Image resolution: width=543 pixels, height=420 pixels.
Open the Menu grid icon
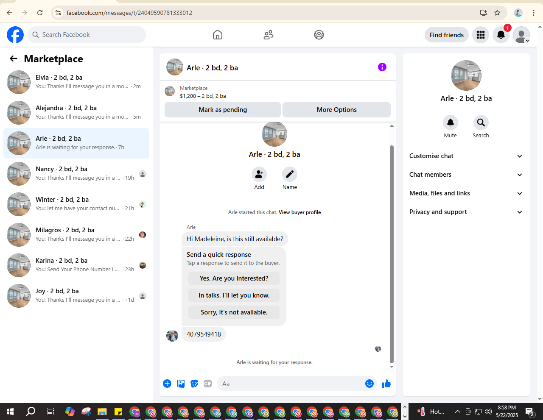coord(481,35)
